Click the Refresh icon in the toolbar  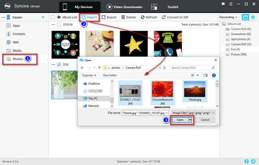(x=143, y=17)
